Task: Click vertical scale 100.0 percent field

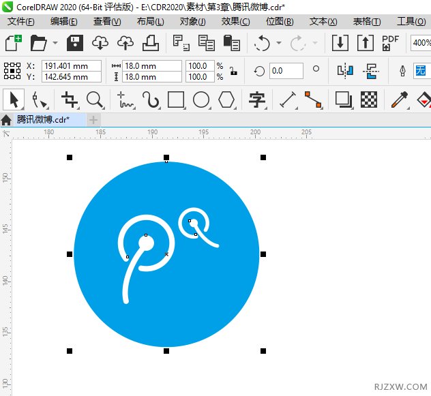Action: coord(200,77)
